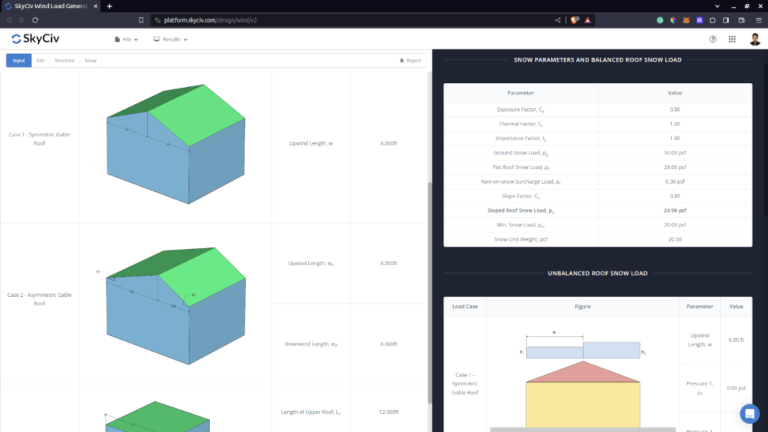This screenshot has width=768, height=432.
Task: Expand the Results dropdown menu
Action: click(170, 39)
